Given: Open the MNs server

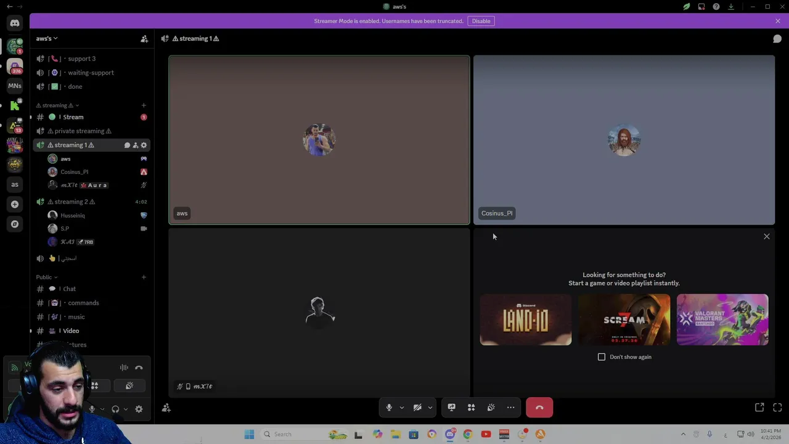Looking at the screenshot, I should click(15, 86).
